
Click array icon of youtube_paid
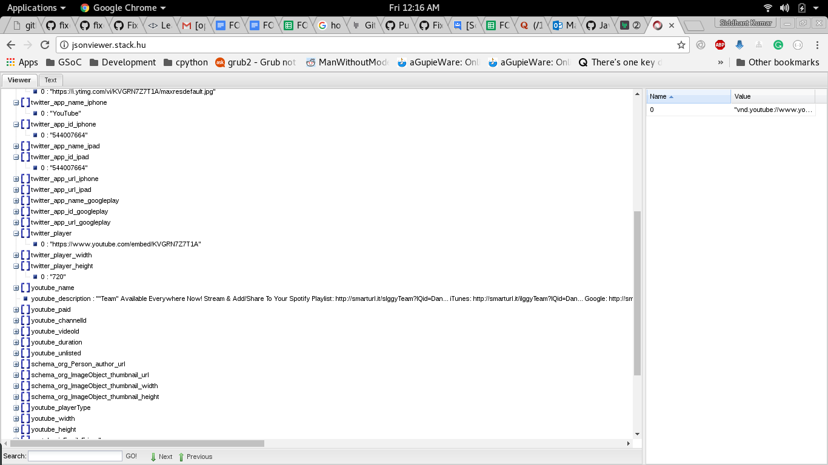(25, 309)
